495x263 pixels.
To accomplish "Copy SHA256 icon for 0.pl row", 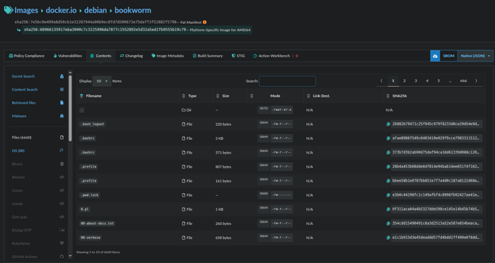I will pos(388,209).
